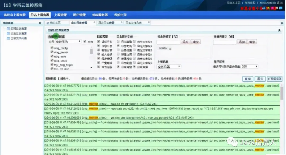Click the 暂停 pause button
Screen dimensions: 286x155
(248, 79)
